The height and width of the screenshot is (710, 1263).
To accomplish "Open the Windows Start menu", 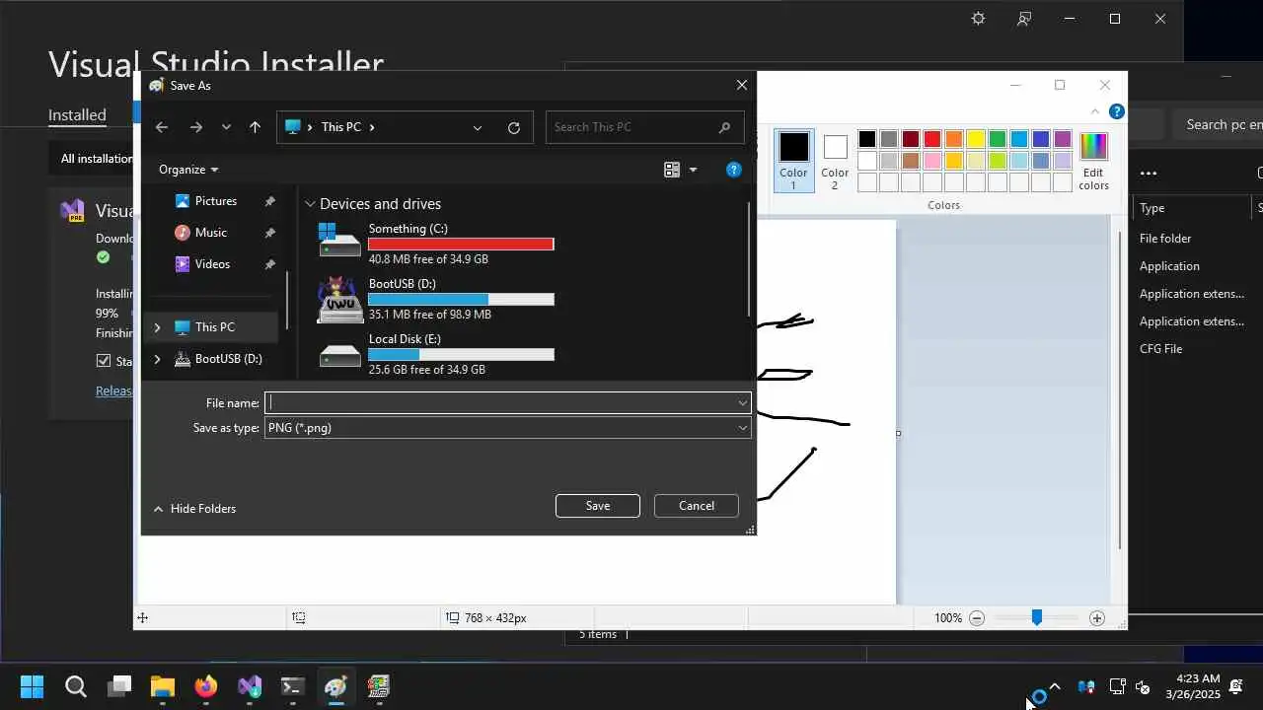I will [x=32, y=686].
